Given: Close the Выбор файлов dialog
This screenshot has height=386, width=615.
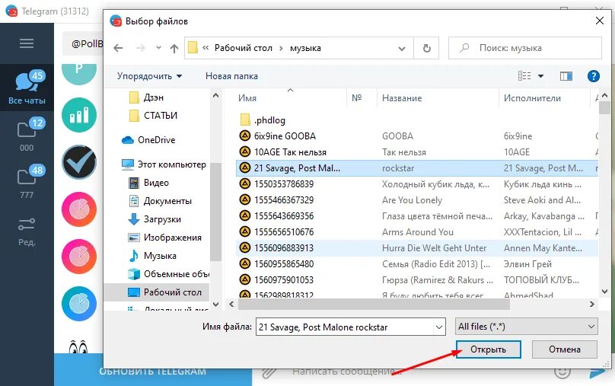Looking at the screenshot, I should click(x=599, y=21).
